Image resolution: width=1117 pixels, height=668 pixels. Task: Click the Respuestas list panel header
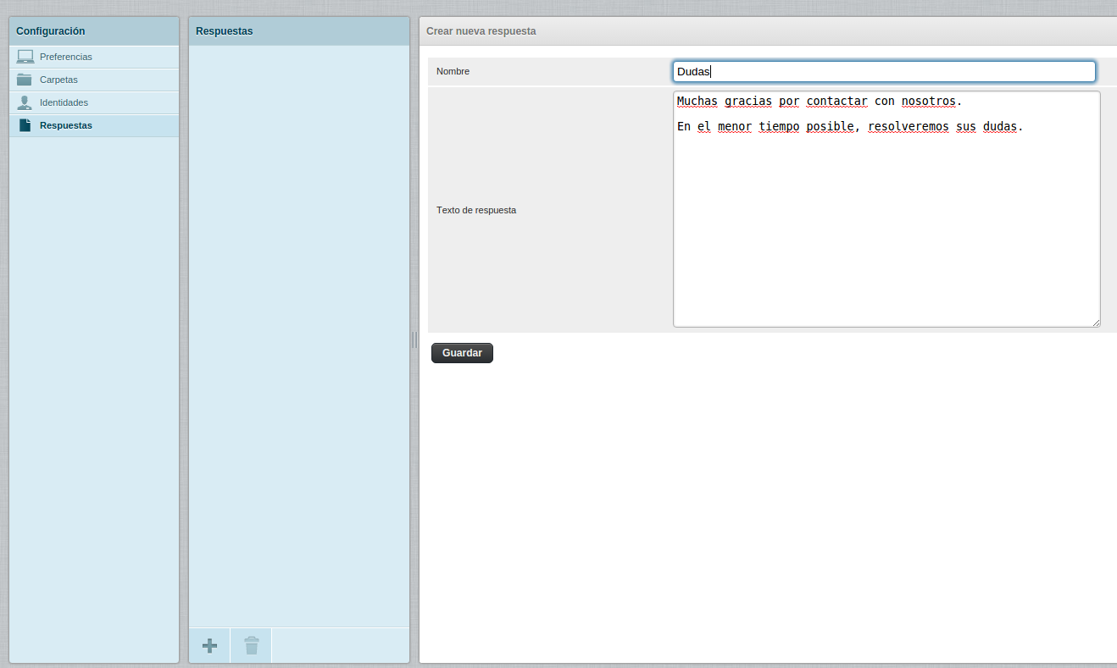pos(225,31)
